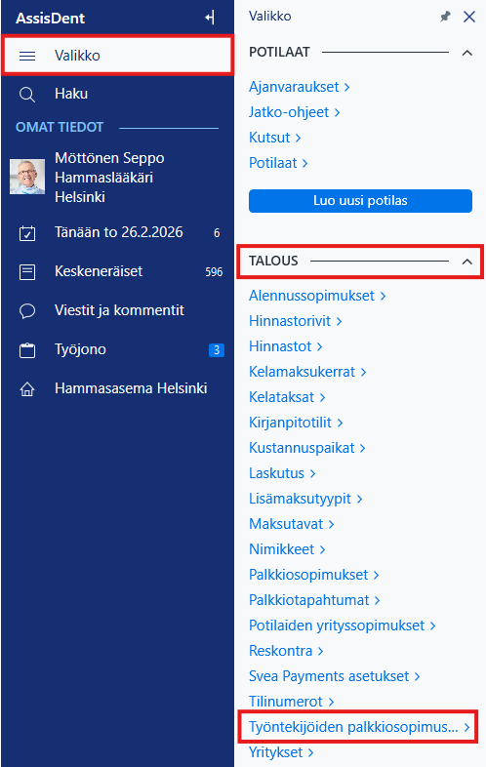Screen dimensions: 486x767
Task: Open Työjono from sidebar
Action: coord(80,349)
